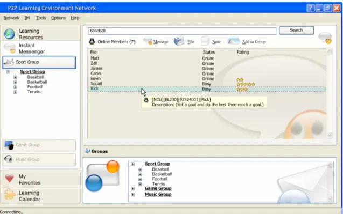Open Instant Messenger chat bubble icon
Image resolution: width=343 pixels, height=214 pixels.
point(10,48)
